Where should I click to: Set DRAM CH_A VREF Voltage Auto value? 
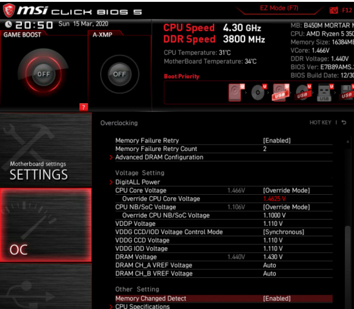[269, 265]
